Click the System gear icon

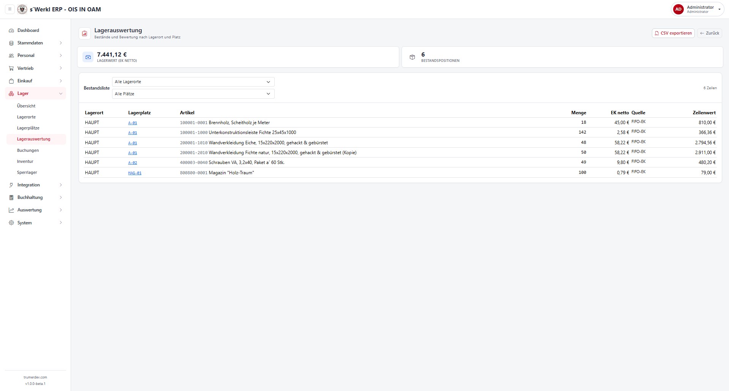coord(11,223)
